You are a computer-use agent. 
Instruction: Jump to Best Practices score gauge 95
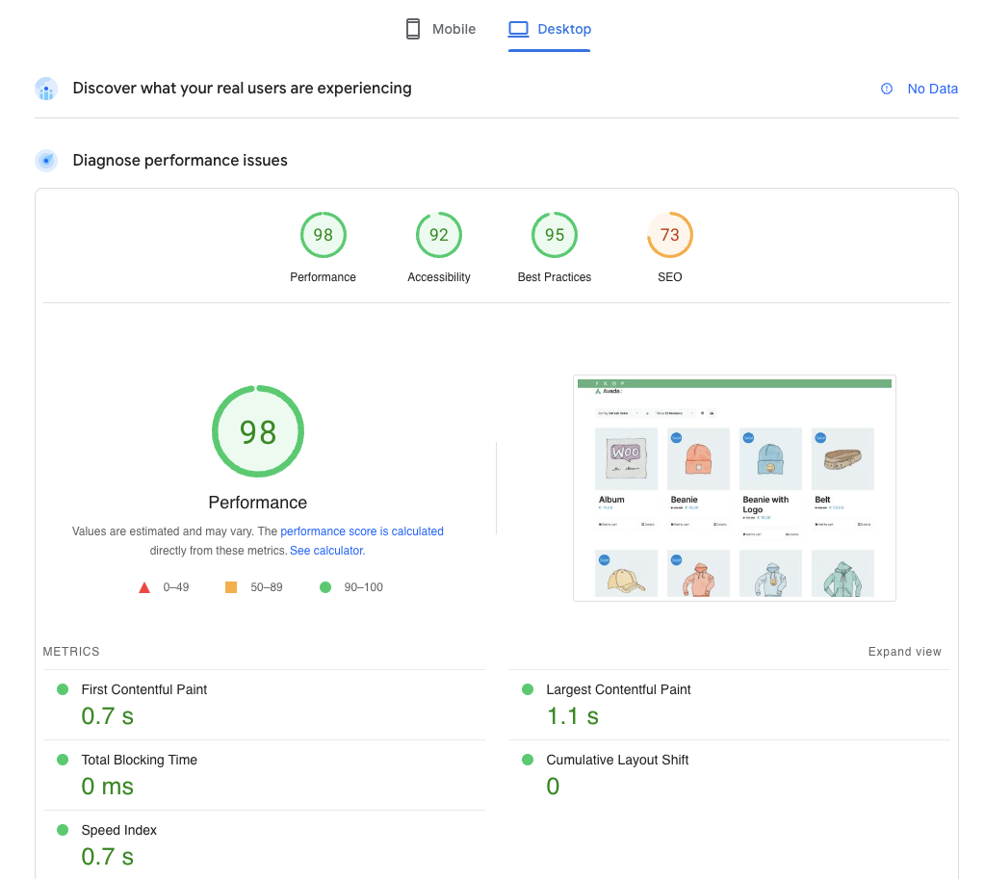click(x=554, y=235)
